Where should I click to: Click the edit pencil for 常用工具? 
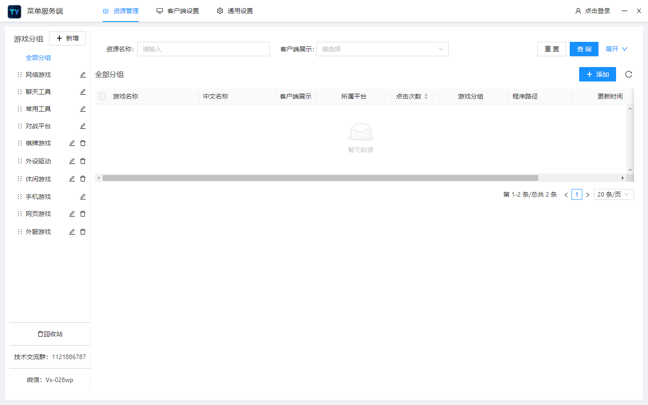[83, 109]
